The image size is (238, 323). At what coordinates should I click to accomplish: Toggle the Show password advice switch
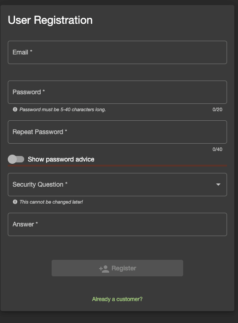click(x=16, y=159)
